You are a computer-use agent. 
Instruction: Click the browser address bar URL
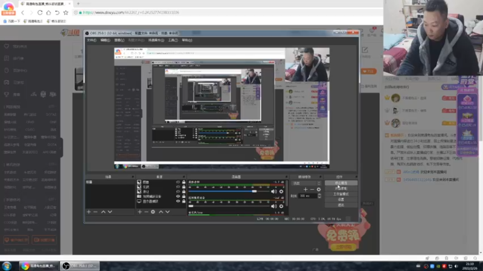point(131,13)
